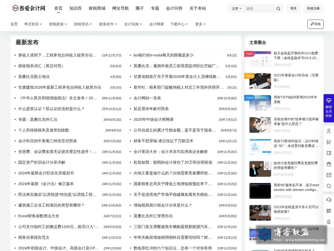This screenshot has height=251, width=334.
Task: Open thumbnail for 如何计提党建经费 article
Action: (260, 169)
